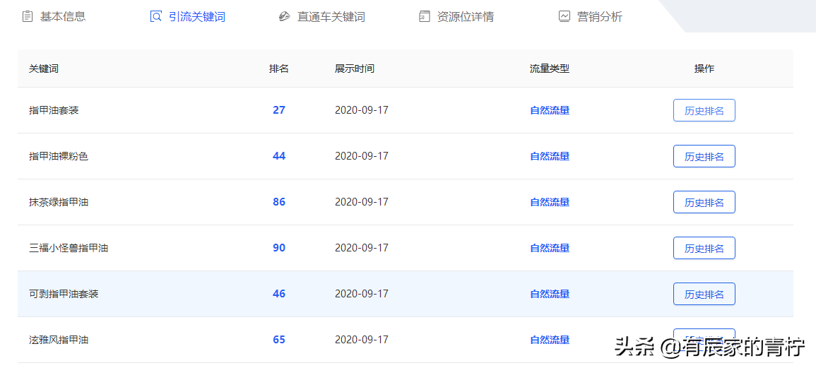Click 自然流量 in 泫雅风指甲油 row
Screen dimensions: 816x368
pos(550,340)
